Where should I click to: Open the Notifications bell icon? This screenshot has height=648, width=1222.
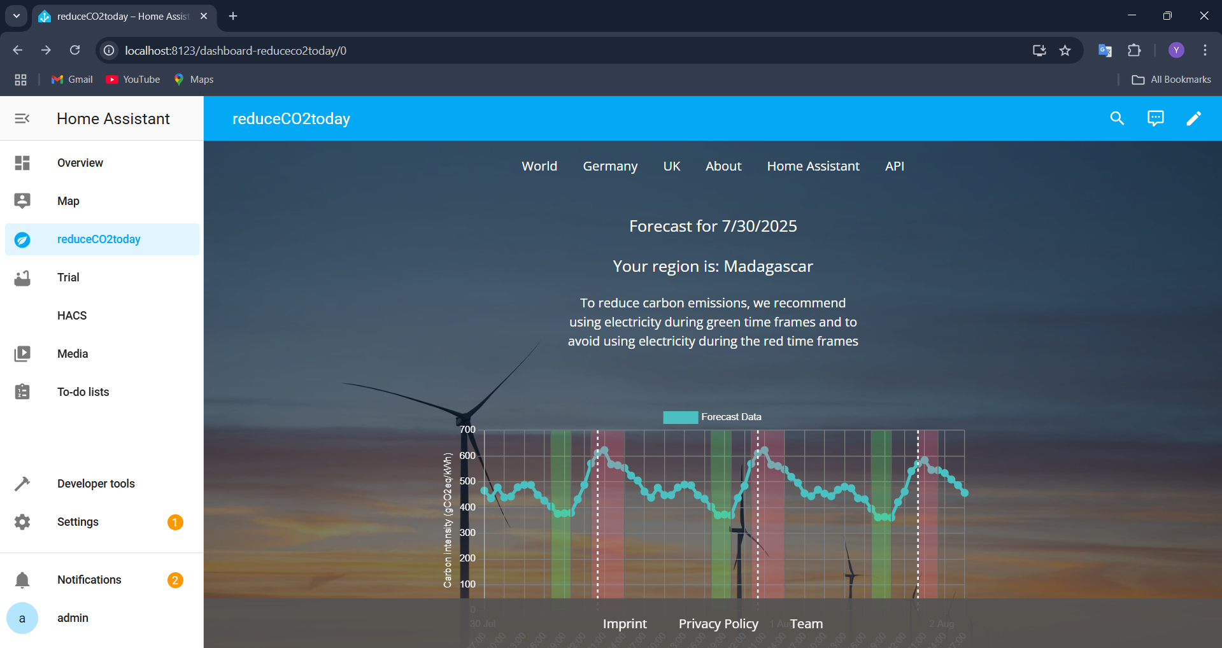22,580
